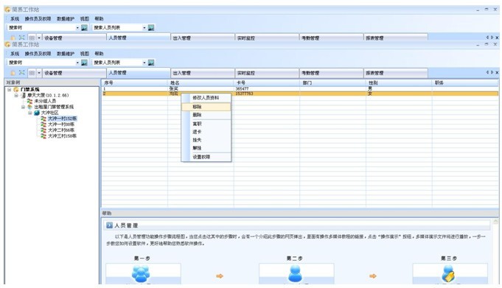Click the second-step single person icon
502x288 pixels.
point(295,274)
